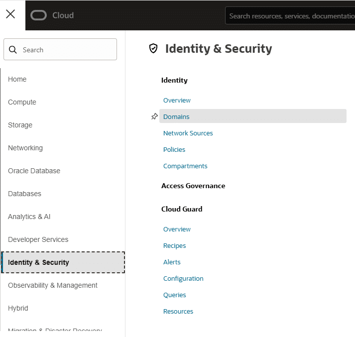Click the Identity section heading
The height and width of the screenshot is (337, 355).
click(x=174, y=80)
